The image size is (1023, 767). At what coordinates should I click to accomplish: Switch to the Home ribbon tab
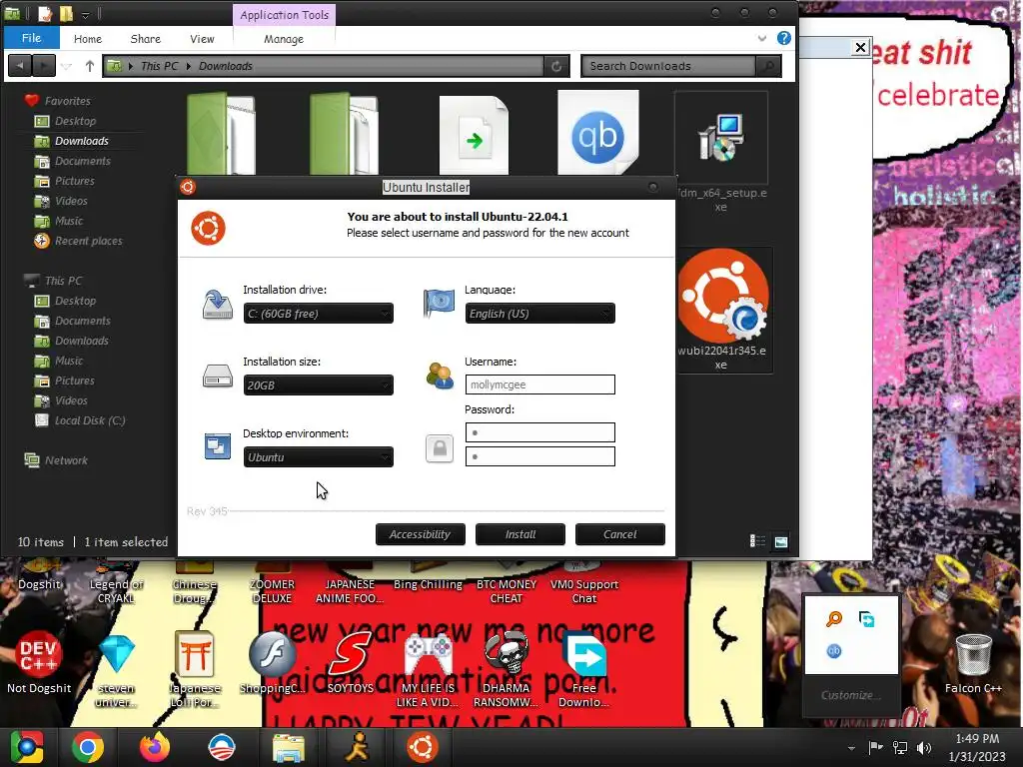[x=88, y=39]
